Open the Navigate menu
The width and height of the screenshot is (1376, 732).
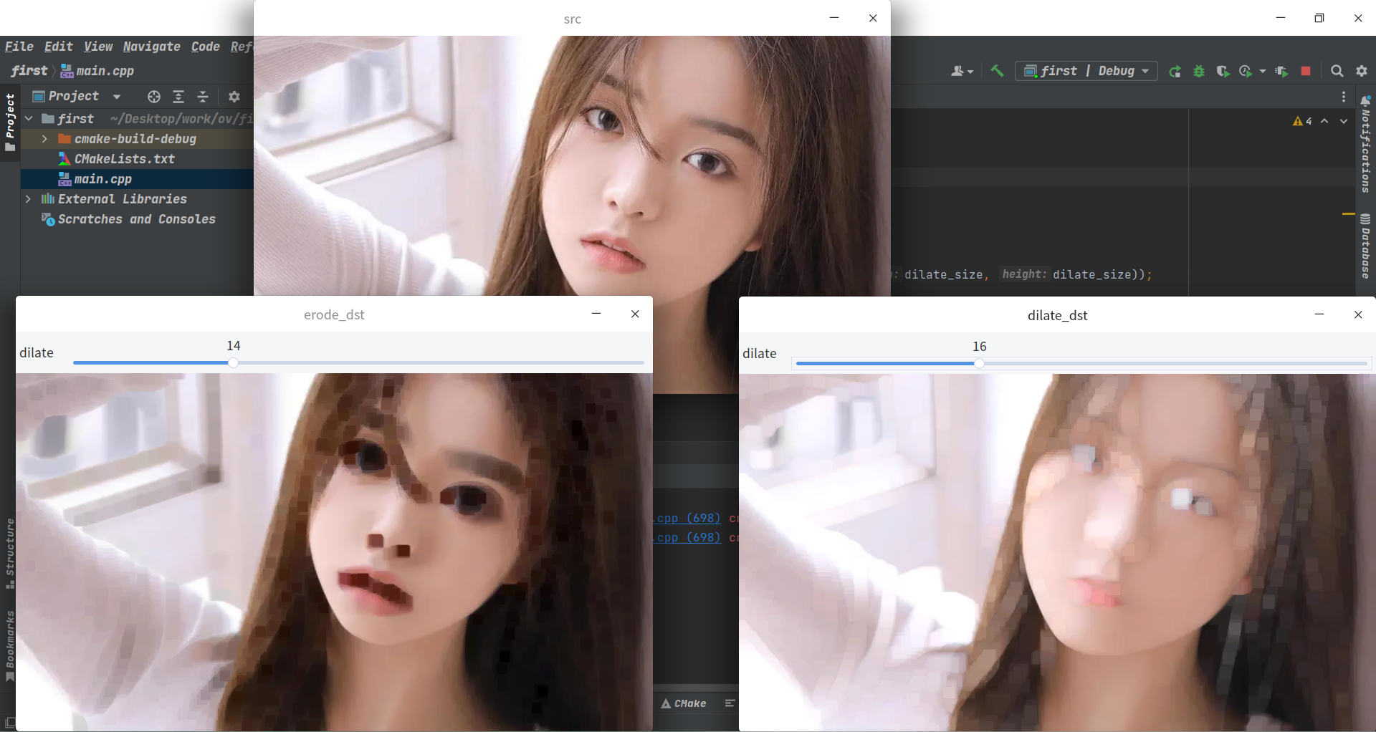click(x=152, y=47)
